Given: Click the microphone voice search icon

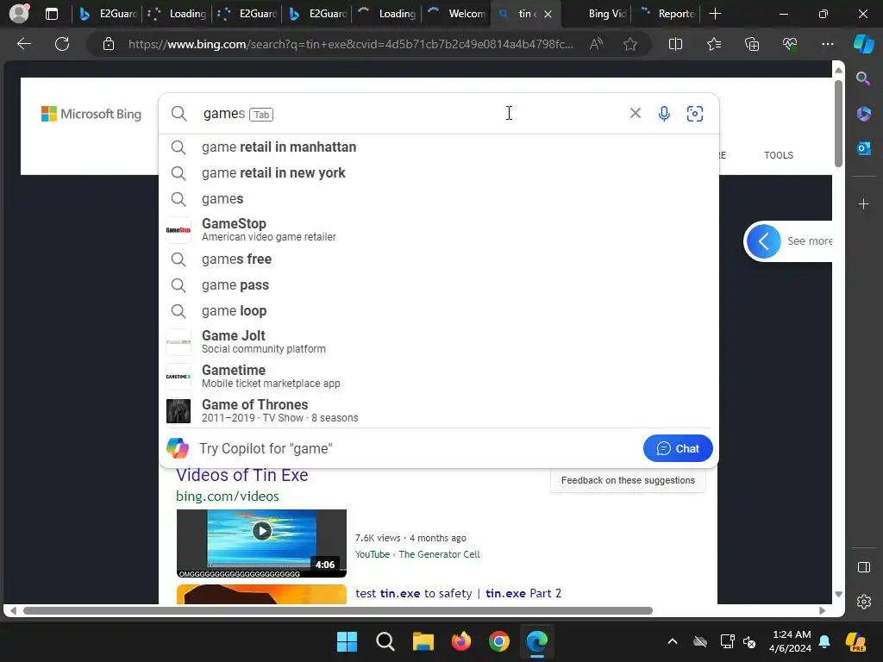Looking at the screenshot, I should click(664, 114).
